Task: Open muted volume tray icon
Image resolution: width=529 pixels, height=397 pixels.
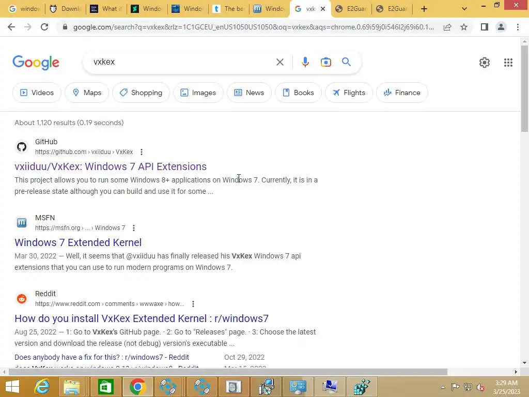Action: tap(480, 387)
